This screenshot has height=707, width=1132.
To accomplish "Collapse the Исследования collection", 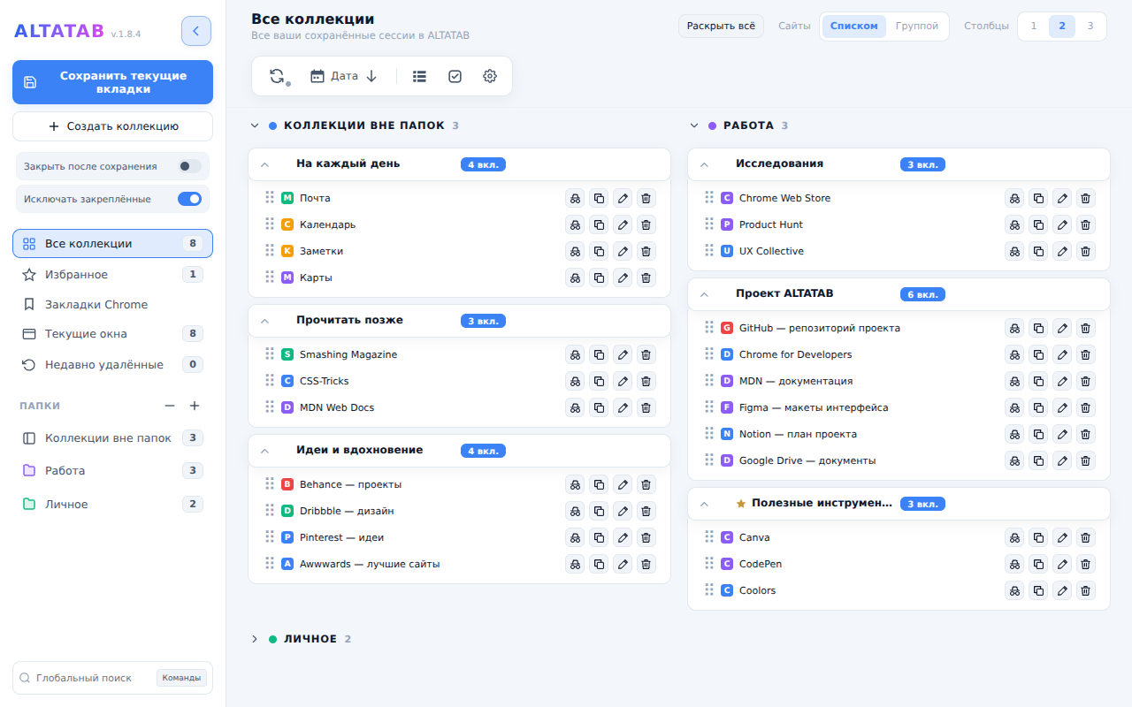I will tap(704, 164).
